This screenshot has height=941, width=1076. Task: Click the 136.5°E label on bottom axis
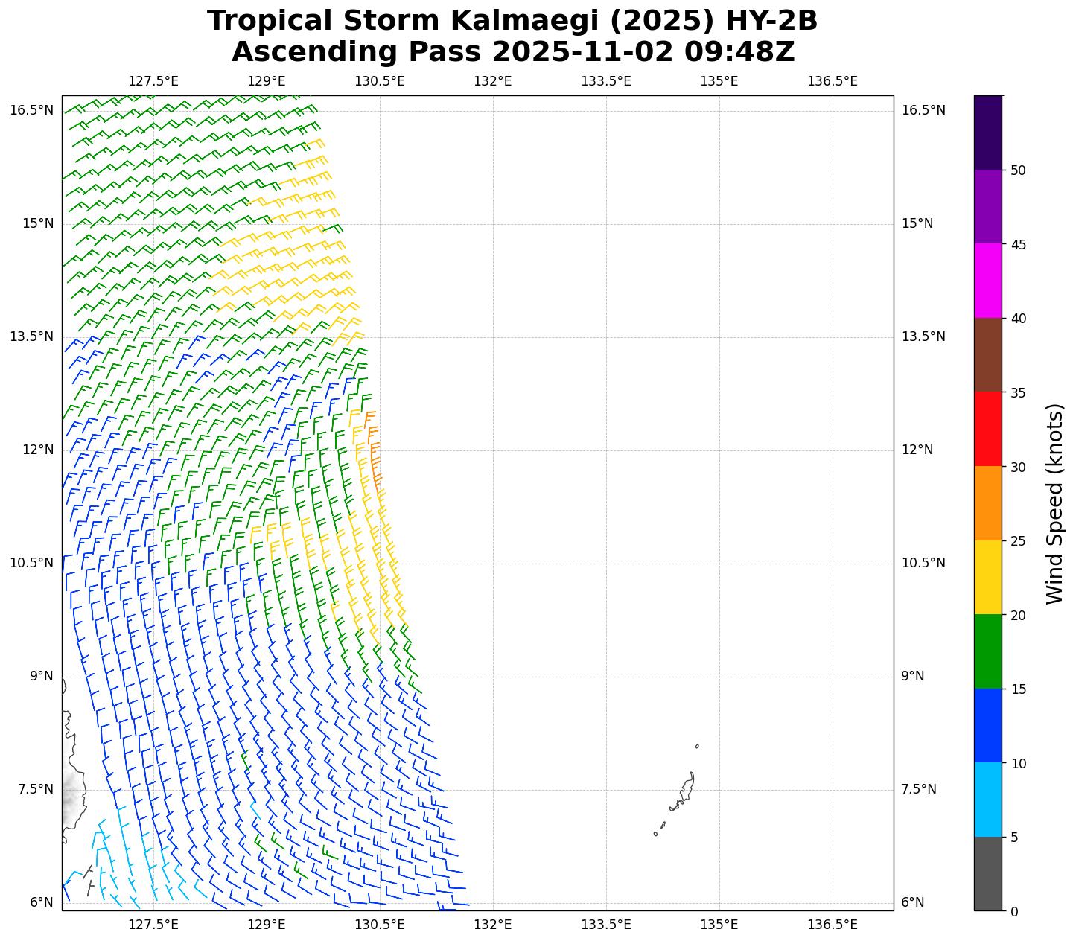(x=832, y=925)
